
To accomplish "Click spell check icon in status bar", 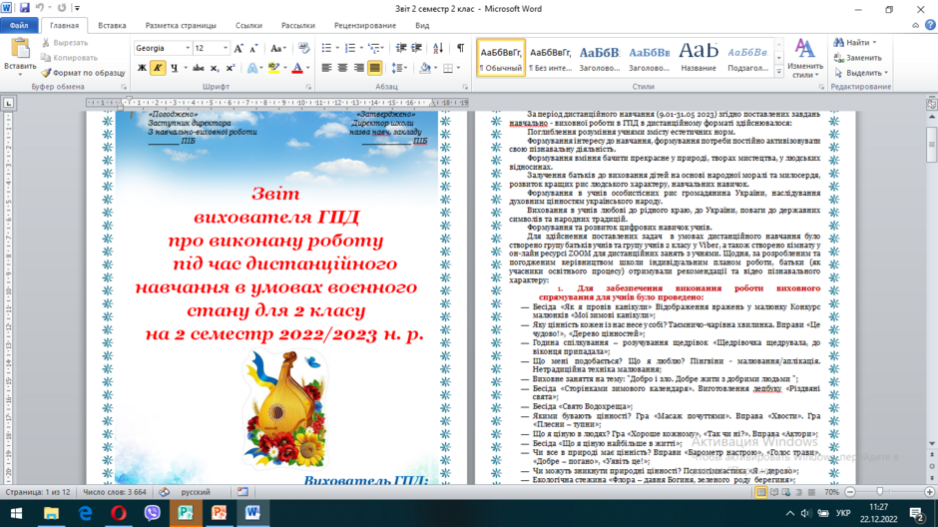I will [x=164, y=492].
